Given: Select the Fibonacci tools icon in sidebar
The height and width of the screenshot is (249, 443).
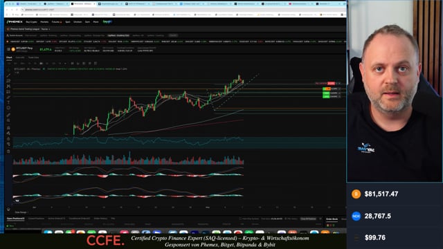Looking at the screenshot, I should 8,81.
